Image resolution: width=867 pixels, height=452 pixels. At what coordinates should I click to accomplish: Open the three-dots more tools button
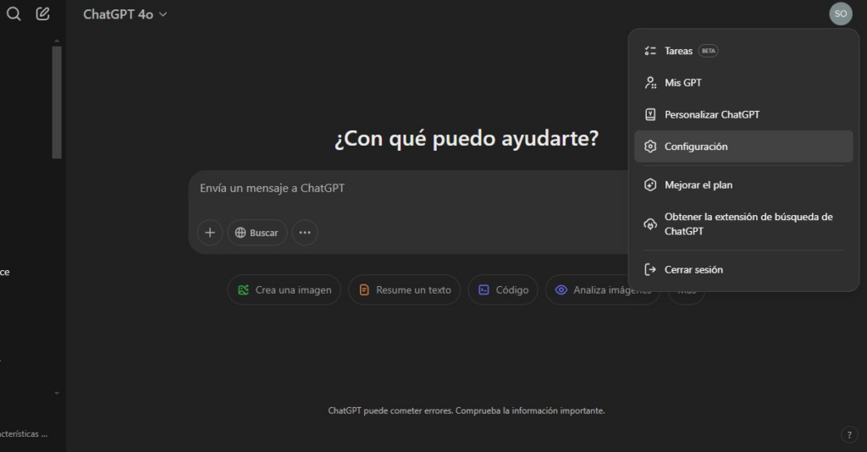point(305,233)
